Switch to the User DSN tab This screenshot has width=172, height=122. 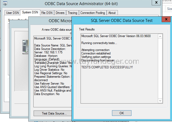coord(12,13)
